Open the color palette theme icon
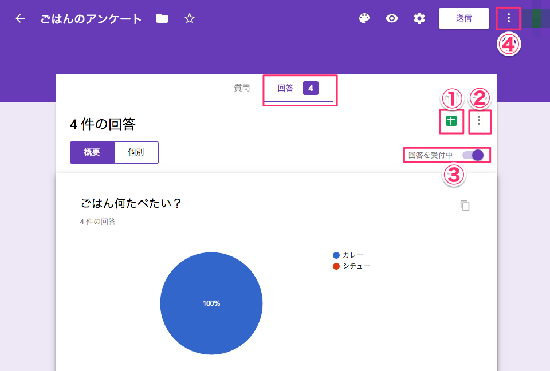 click(364, 18)
